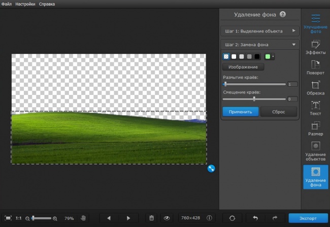330x227 pixels.
Task: Activate the hand pan tool
Action: tap(83, 218)
